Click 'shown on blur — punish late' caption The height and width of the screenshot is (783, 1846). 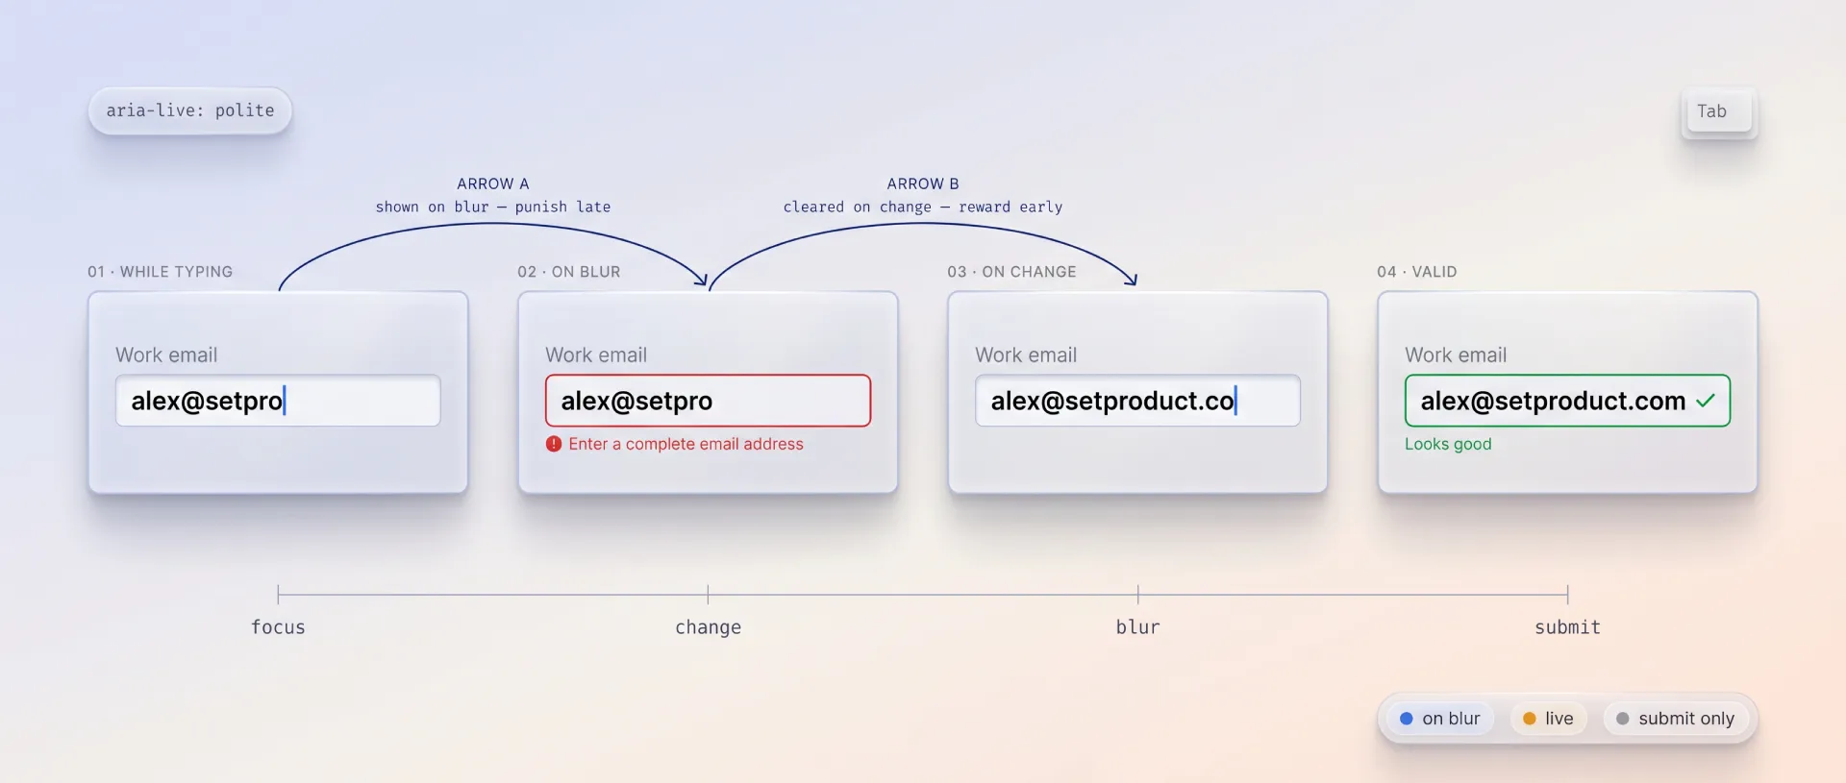[x=493, y=207]
